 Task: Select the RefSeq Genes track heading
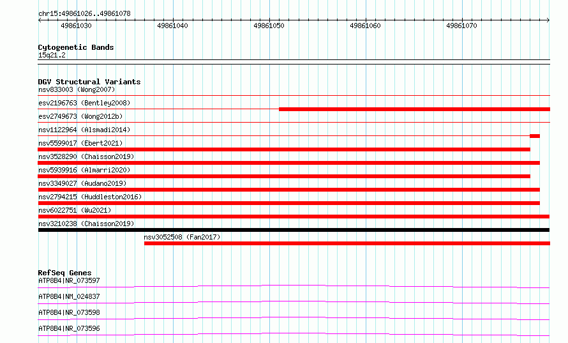pyautogui.click(x=64, y=273)
